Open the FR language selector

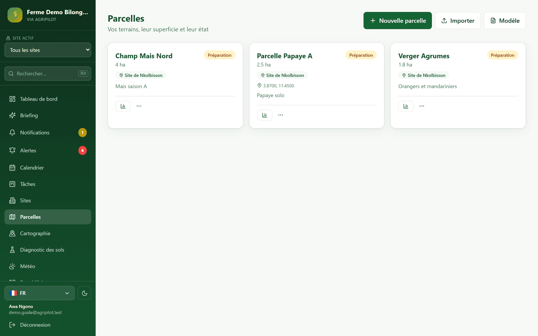(x=40, y=293)
